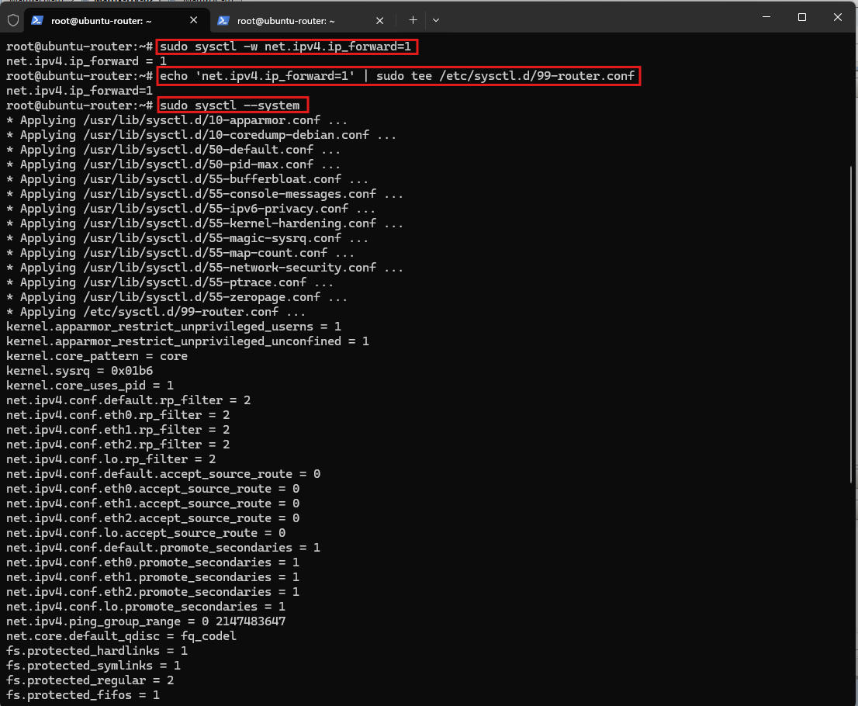Minimize the terminal window
This screenshot has height=706, width=858.
click(766, 17)
